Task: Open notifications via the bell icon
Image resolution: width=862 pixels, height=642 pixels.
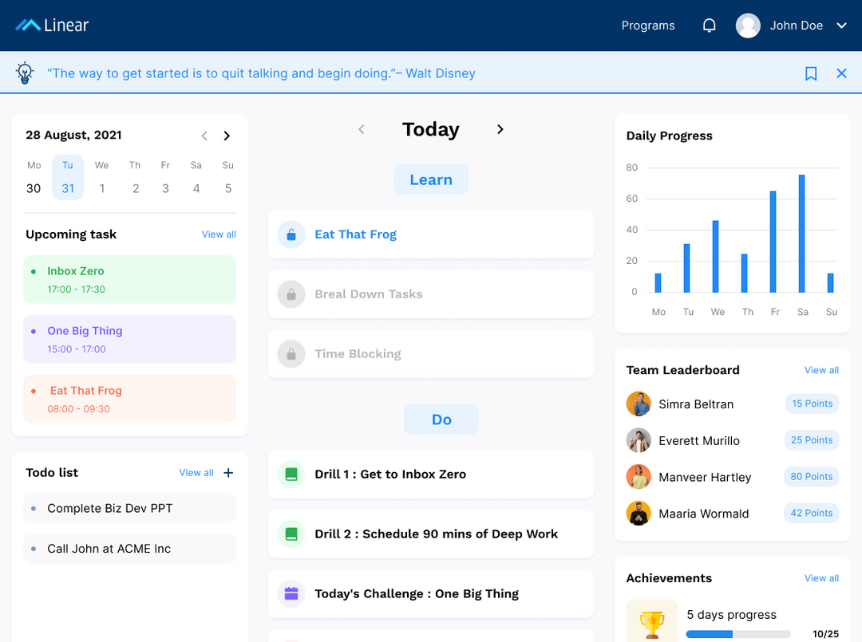Action: [x=709, y=25]
